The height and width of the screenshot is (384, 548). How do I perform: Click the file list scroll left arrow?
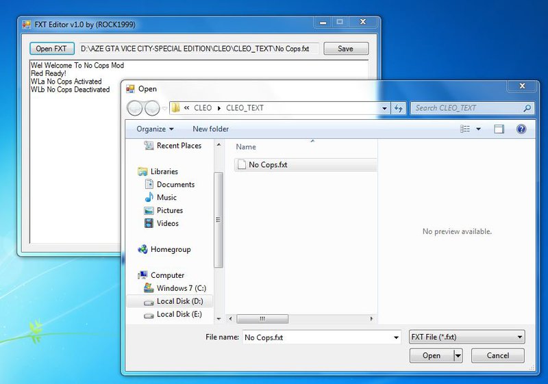point(230,318)
